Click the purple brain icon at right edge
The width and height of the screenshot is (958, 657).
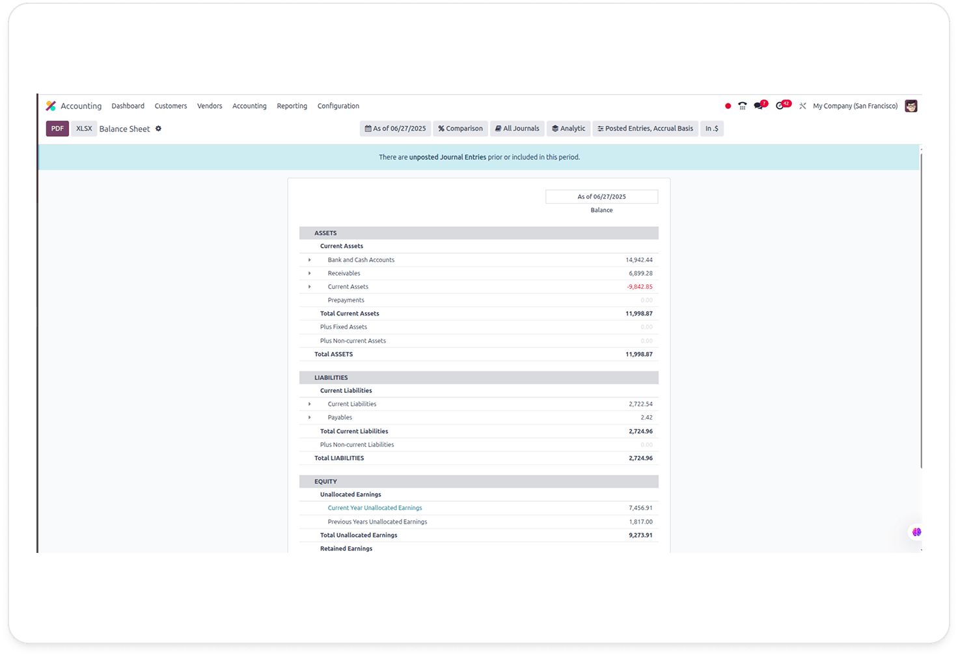[916, 532]
